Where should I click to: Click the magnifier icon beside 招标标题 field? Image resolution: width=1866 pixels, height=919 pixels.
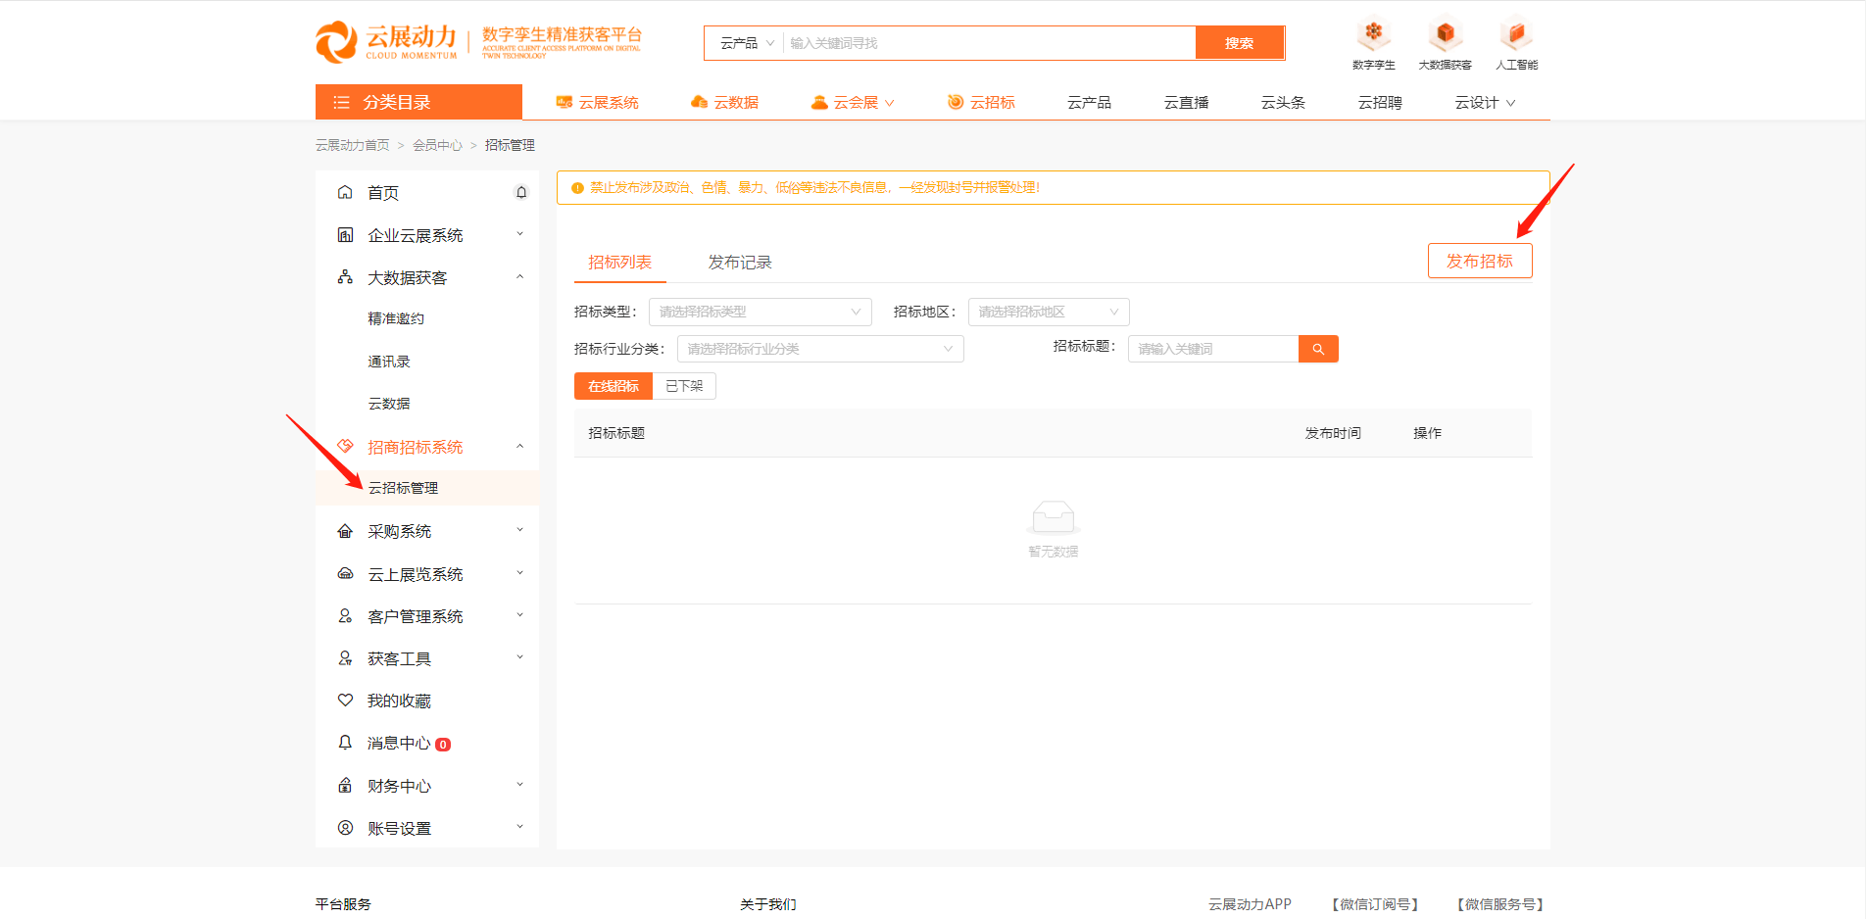click(x=1317, y=348)
